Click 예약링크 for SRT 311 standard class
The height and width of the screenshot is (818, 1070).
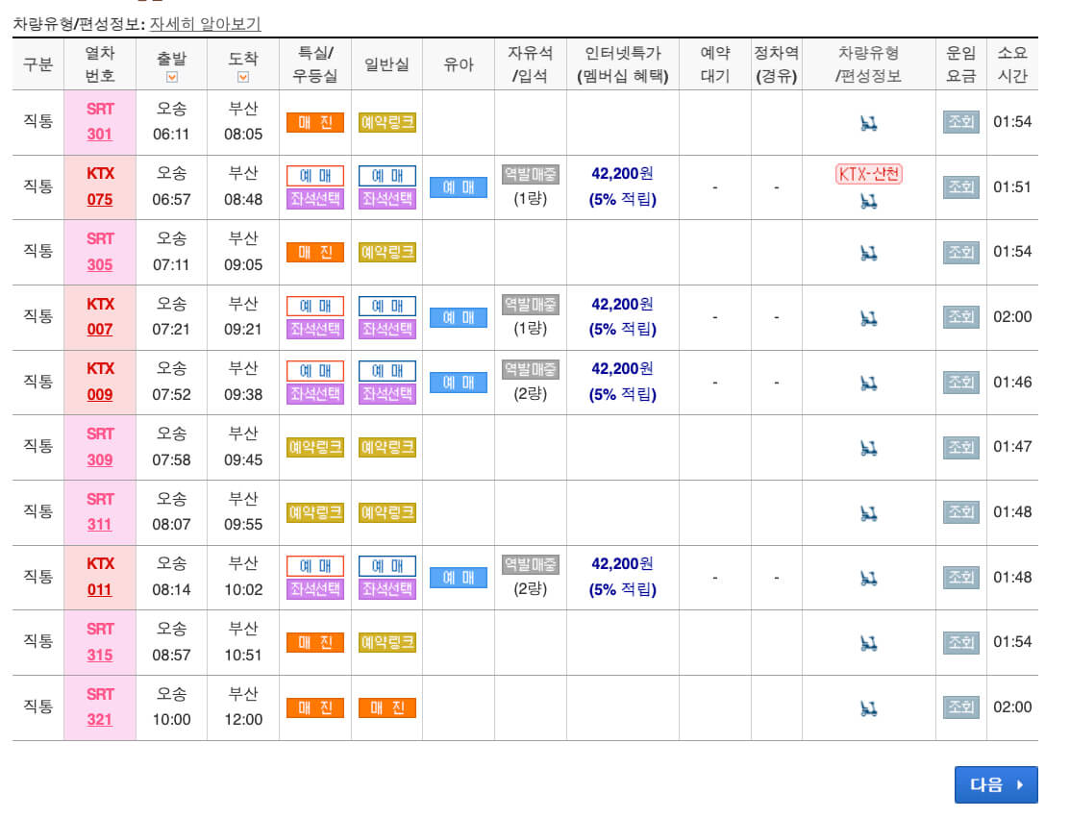(386, 513)
